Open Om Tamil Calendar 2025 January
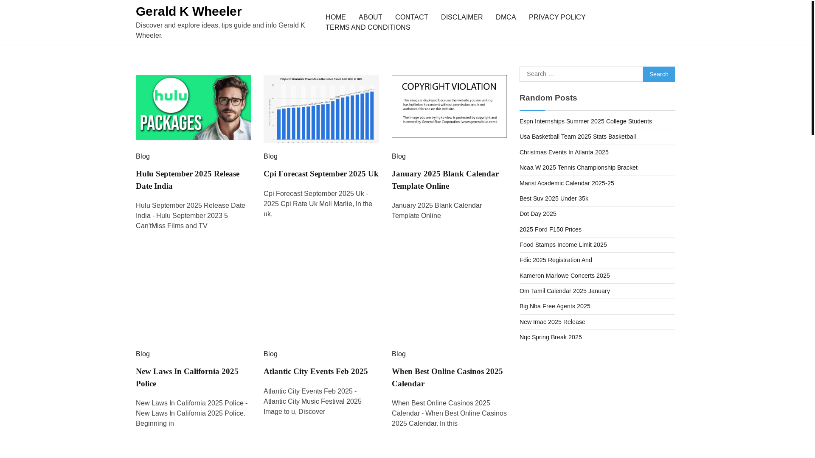 tap(564, 291)
